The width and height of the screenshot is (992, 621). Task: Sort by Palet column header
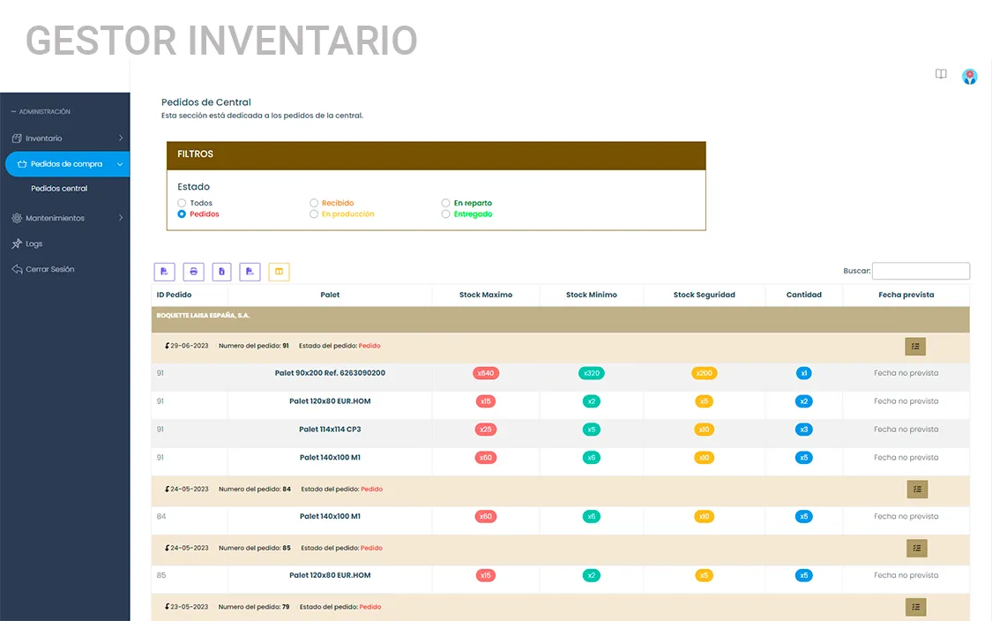click(x=330, y=295)
